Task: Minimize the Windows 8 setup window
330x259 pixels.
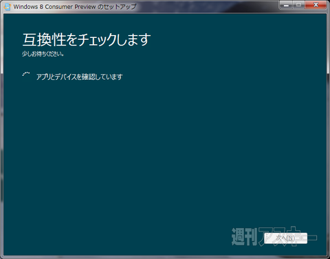Action: point(286,5)
